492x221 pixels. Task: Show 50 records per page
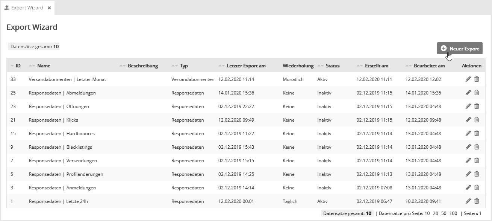click(444, 213)
